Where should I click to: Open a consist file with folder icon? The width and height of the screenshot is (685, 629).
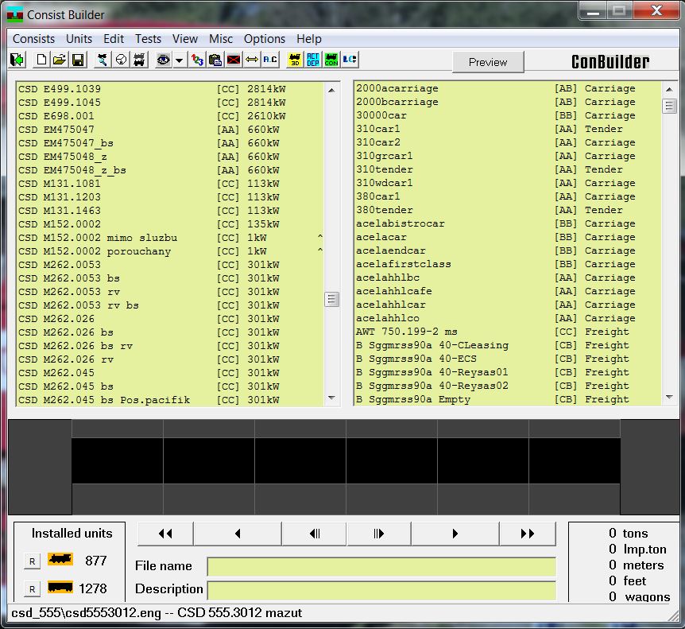coord(59,60)
